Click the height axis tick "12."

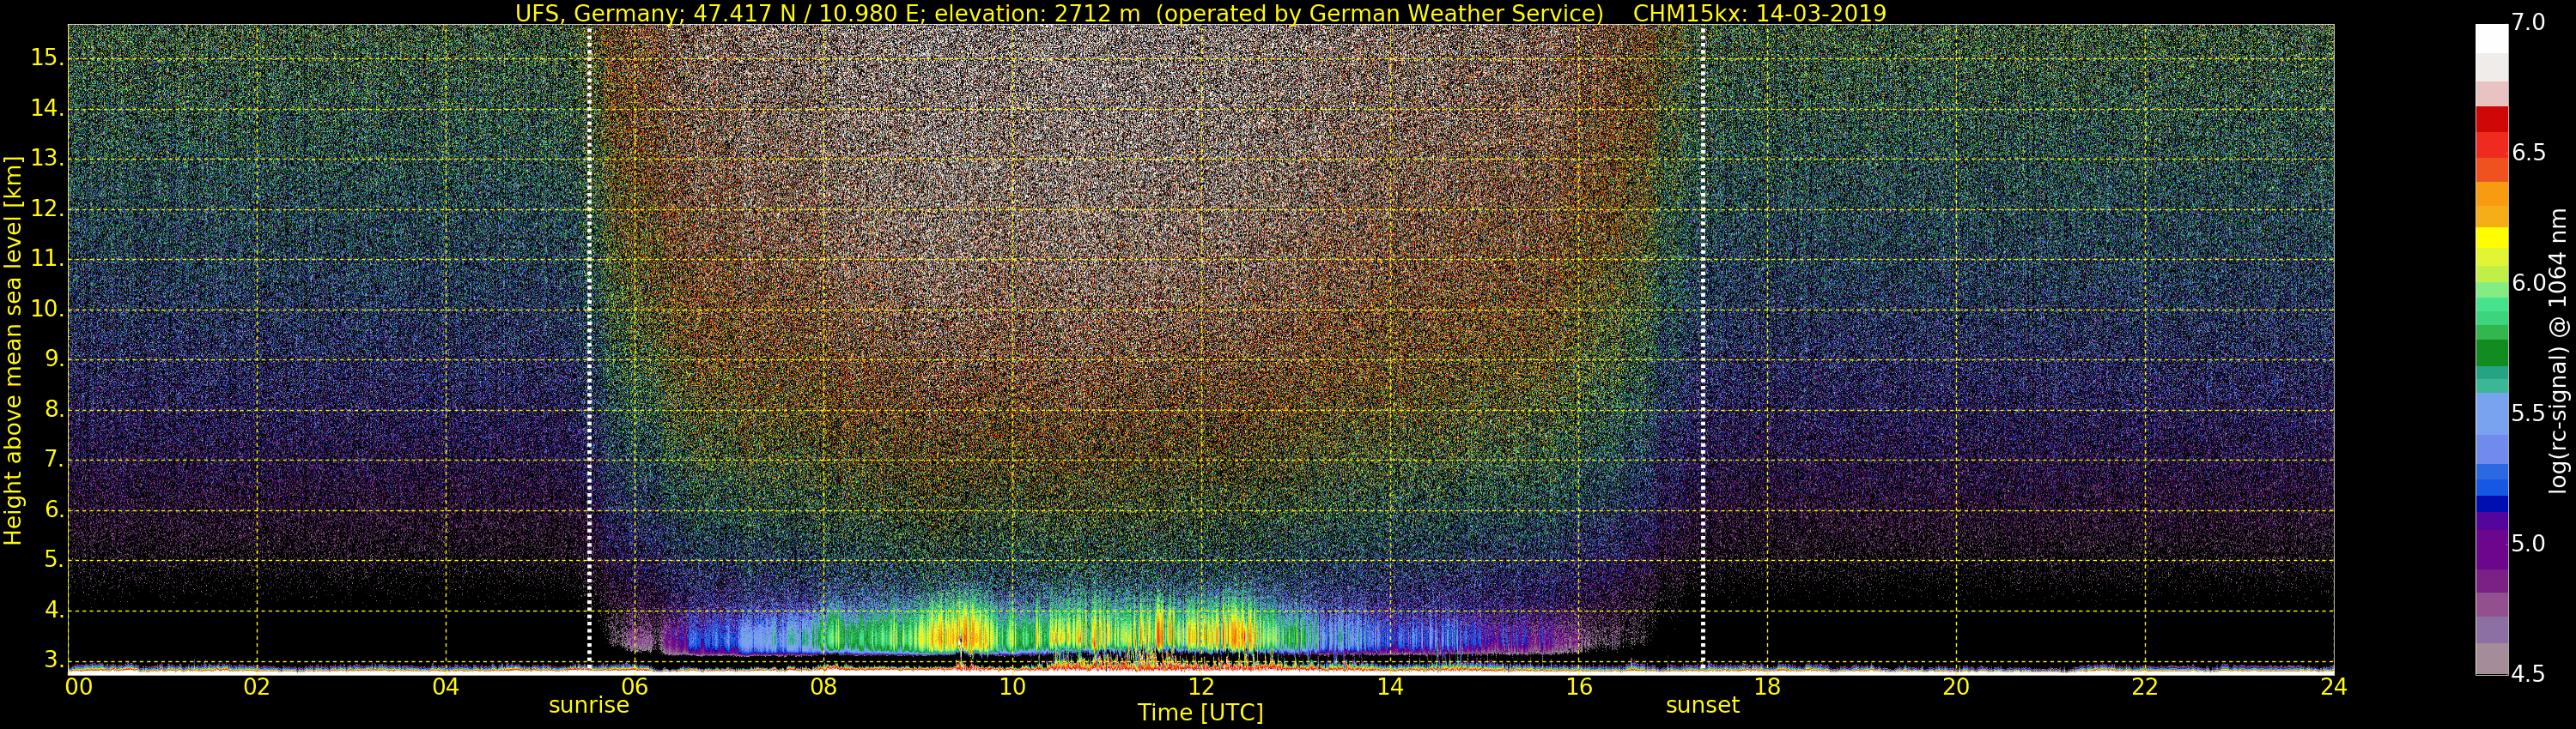coord(47,208)
